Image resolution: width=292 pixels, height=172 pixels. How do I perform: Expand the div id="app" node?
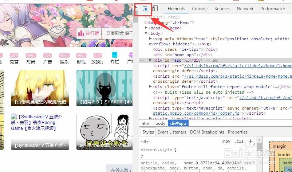[150, 60]
